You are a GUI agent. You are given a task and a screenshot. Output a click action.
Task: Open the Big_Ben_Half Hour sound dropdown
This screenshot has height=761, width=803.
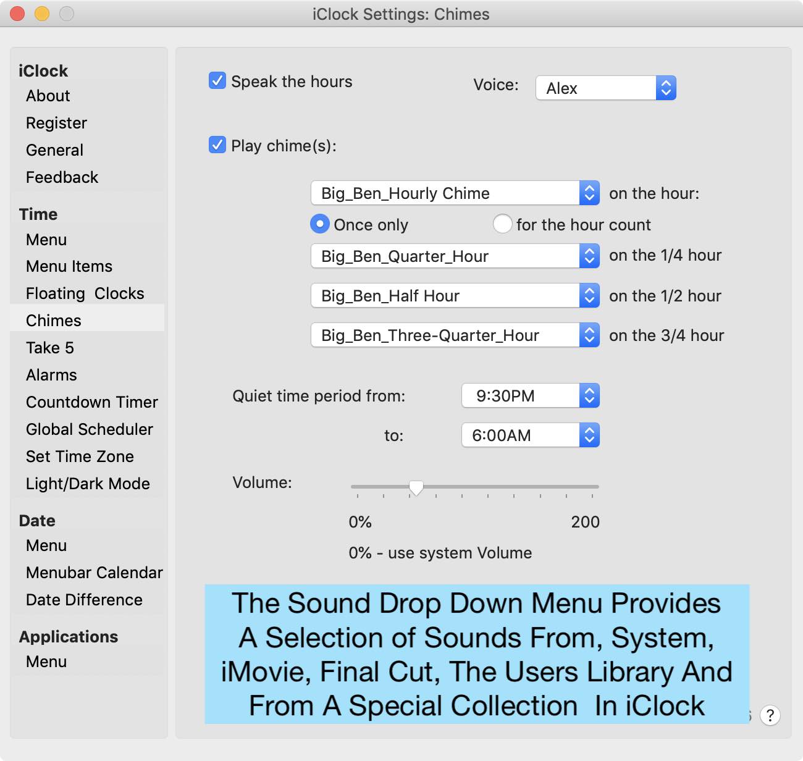tap(455, 295)
